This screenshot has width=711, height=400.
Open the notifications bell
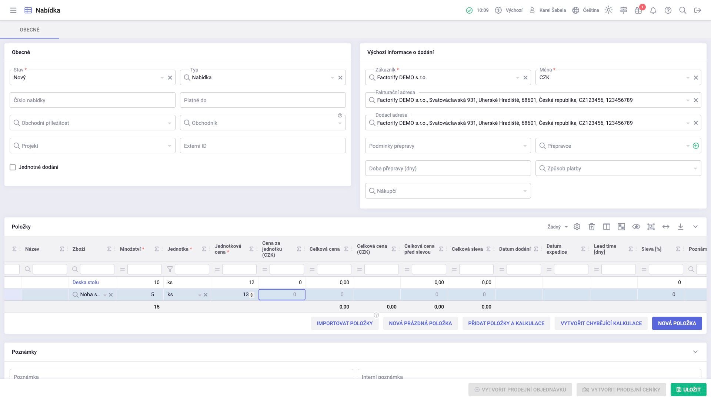click(x=653, y=10)
